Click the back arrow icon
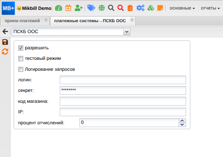This screenshot has height=157, width=223. pyautogui.click(x=5, y=31)
